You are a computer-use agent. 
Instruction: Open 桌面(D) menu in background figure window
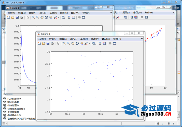[127, 12]
